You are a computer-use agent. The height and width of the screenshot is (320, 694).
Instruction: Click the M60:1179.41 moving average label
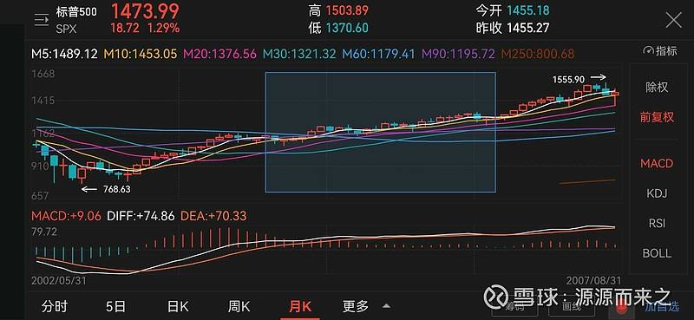point(378,54)
